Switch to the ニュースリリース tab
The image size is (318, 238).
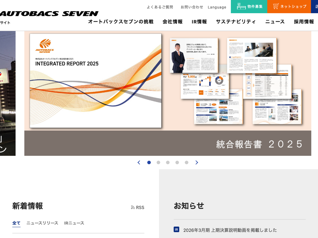pos(42,223)
